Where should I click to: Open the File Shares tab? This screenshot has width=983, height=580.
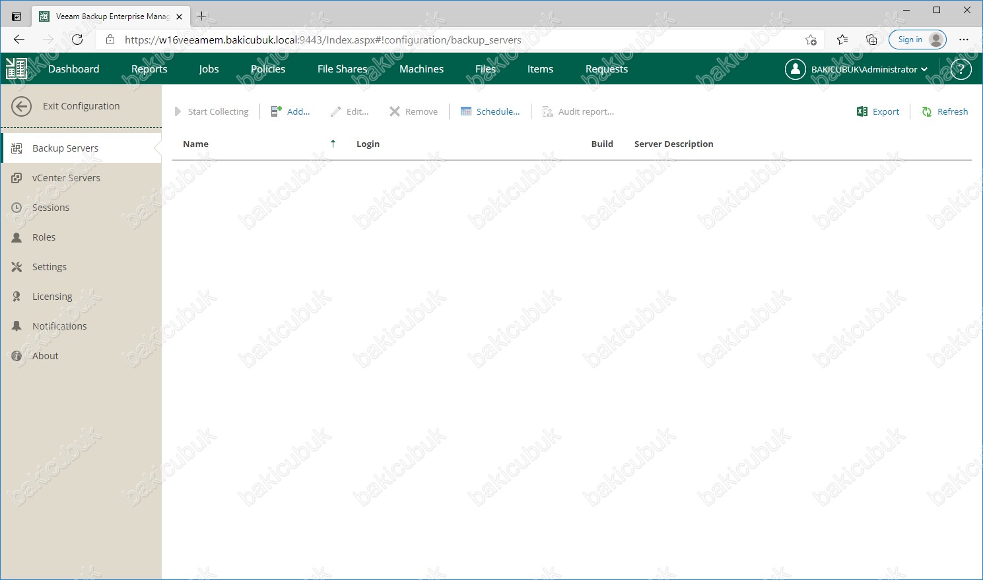[342, 69]
